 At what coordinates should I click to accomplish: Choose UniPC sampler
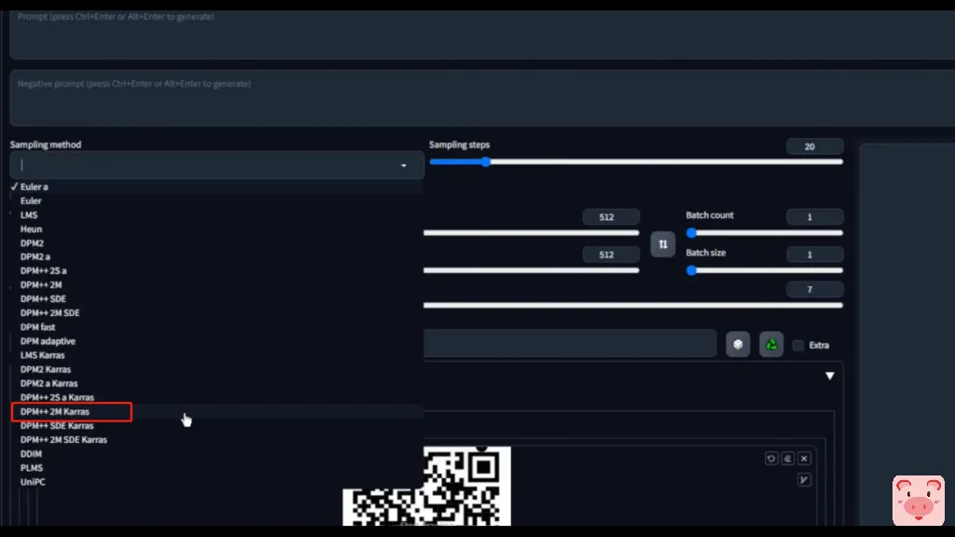click(216, 482)
